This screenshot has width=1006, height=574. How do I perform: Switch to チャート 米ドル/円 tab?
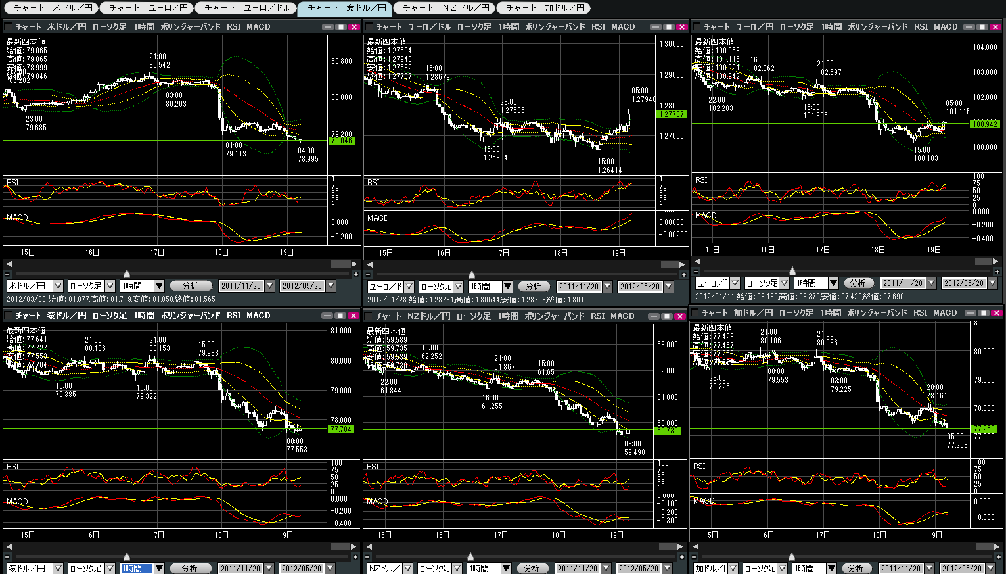click(50, 8)
